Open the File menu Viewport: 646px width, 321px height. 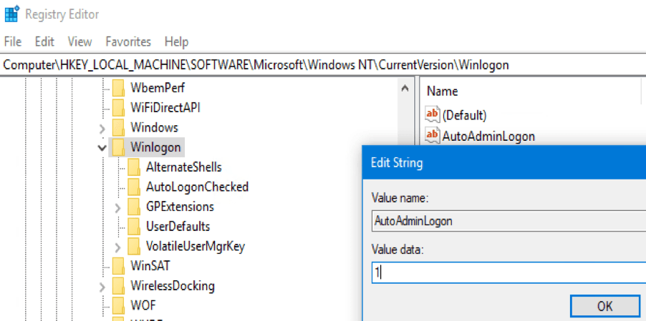coord(13,41)
